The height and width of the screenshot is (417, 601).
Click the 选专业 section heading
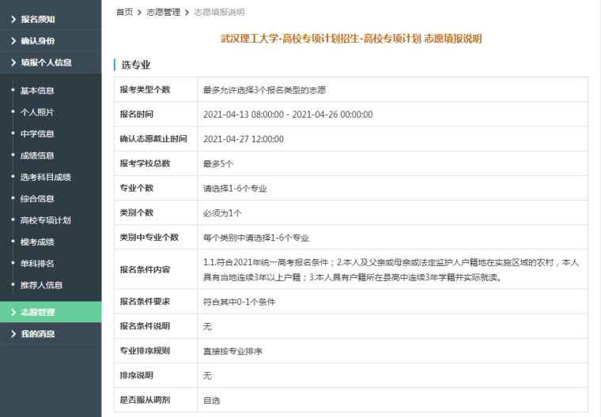[x=136, y=65]
